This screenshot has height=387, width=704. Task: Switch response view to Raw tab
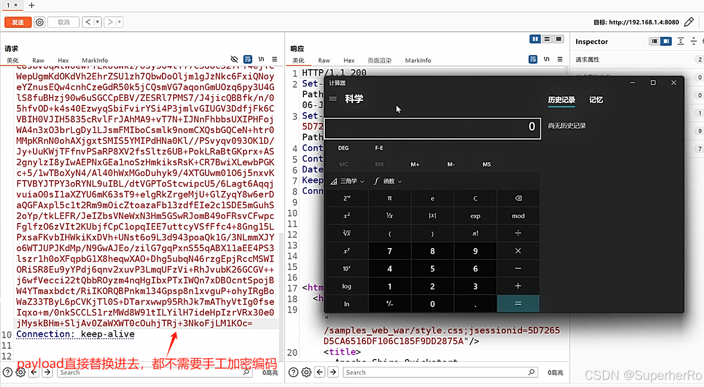tap(324, 60)
